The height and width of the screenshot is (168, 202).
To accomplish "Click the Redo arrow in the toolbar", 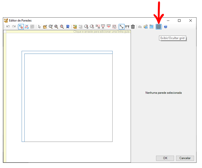I will pos(14,27).
